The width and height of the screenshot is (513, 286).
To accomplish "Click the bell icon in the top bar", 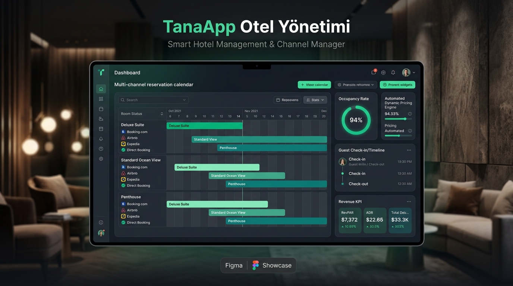I will (393, 73).
